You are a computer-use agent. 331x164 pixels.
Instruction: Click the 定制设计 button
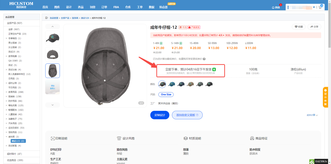[160, 115]
